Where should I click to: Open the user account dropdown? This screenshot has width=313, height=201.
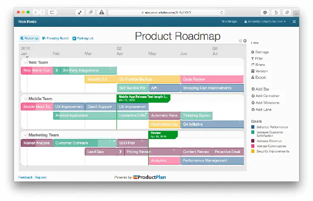pyautogui.click(x=265, y=22)
